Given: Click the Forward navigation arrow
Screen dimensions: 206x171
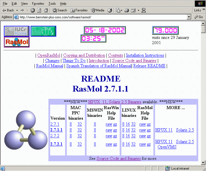Looking at the screenshot, I should (x=22, y=10).
